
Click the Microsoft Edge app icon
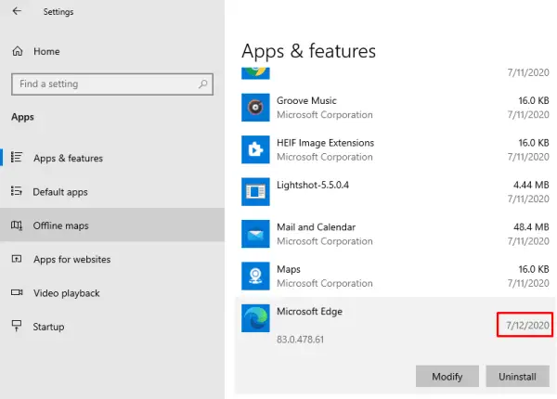pos(255,318)
